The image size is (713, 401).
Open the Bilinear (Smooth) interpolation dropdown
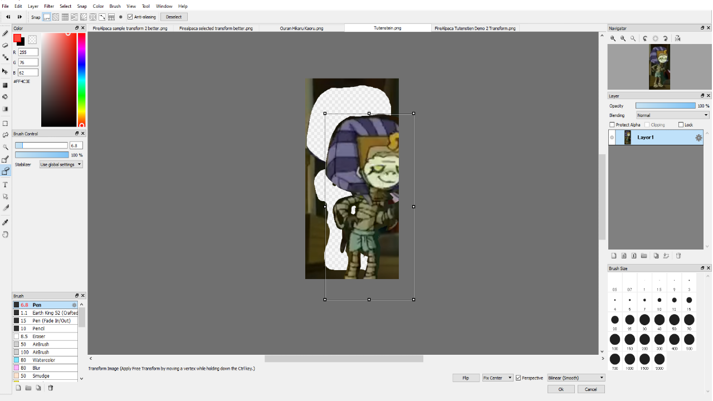click(x=576, y=378)
